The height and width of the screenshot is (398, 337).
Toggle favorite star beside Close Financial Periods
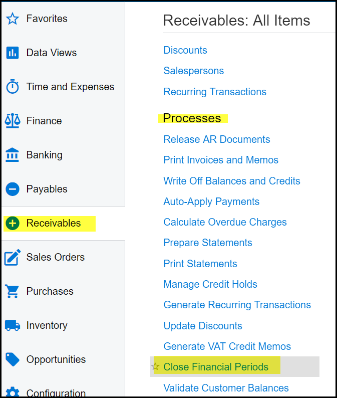coord(156,367)
